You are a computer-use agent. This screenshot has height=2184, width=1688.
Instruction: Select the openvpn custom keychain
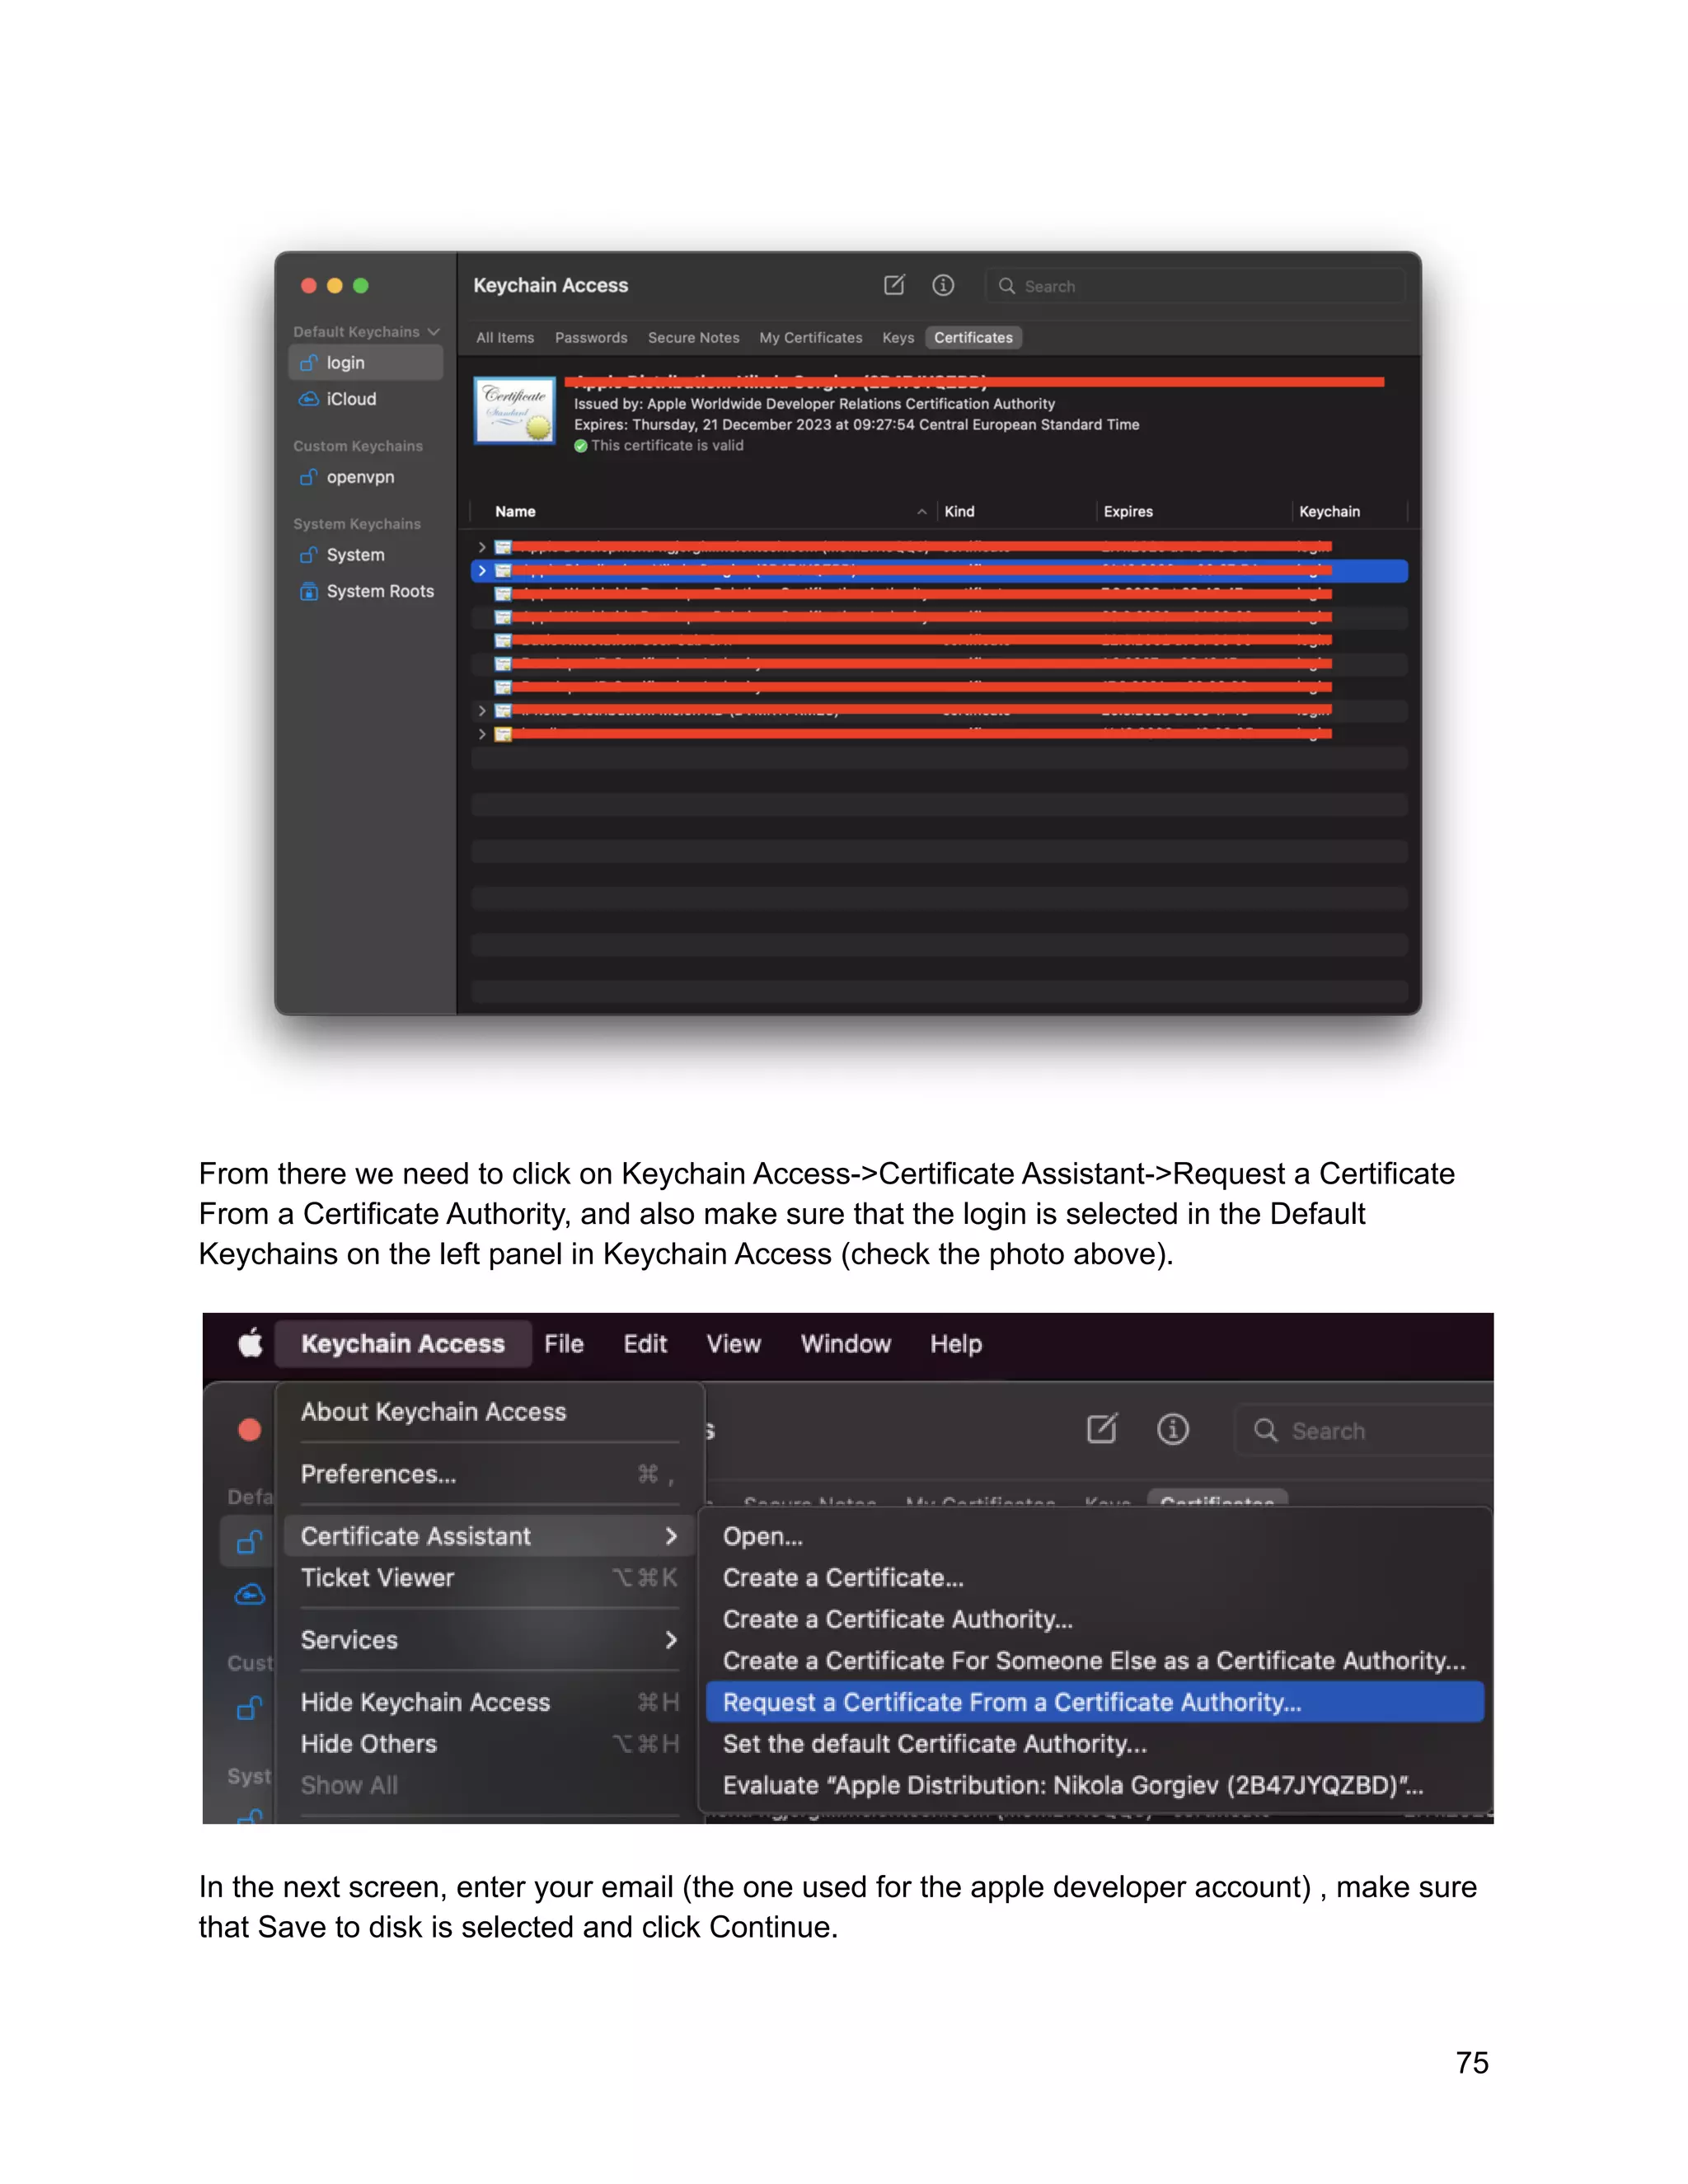[x=360, y=477]
